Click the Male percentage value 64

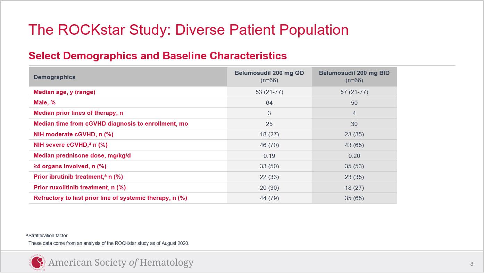(269, 103)
